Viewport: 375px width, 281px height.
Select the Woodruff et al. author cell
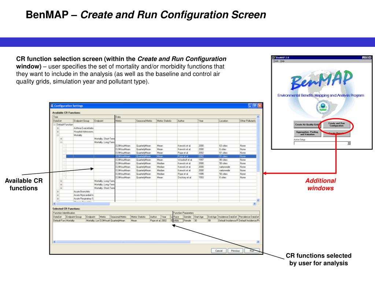point(187,160)
